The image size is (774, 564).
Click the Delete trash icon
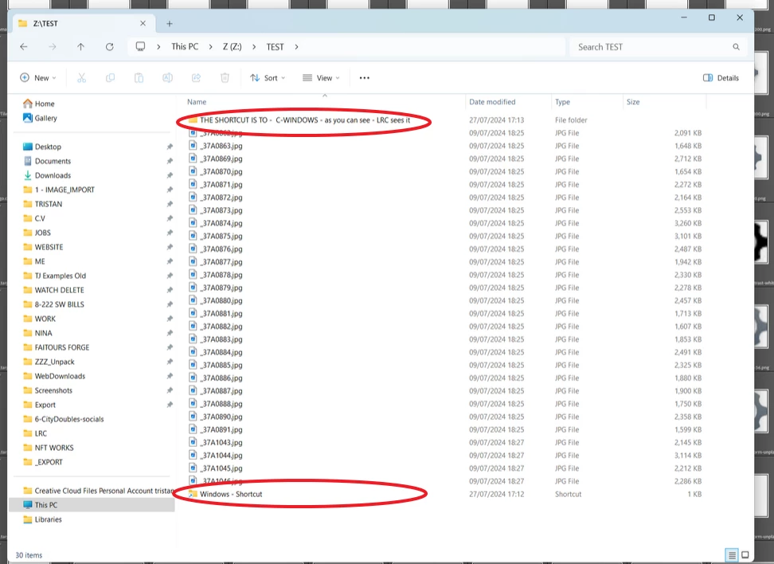point(225,77)
